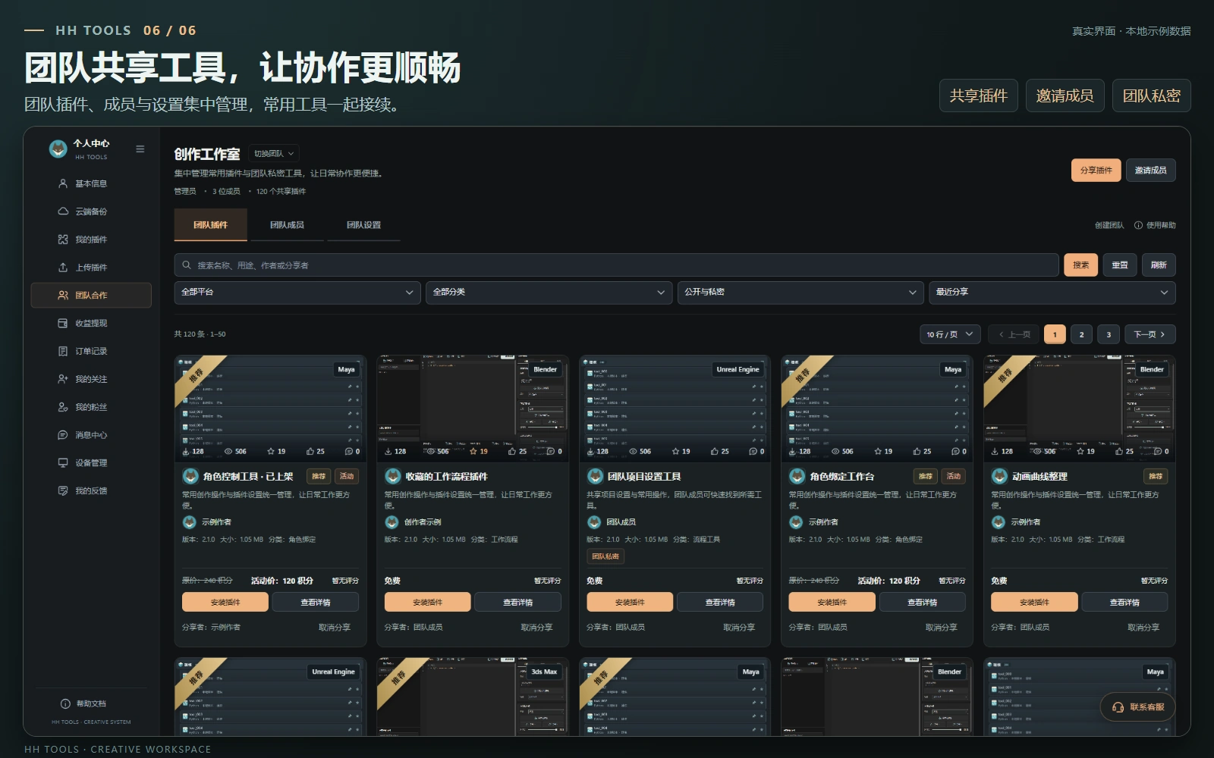Switch to the 团队成员 tab
The height and width of the screenshot is (758, 1214).
pyautogui.click(x=287, y=225)
